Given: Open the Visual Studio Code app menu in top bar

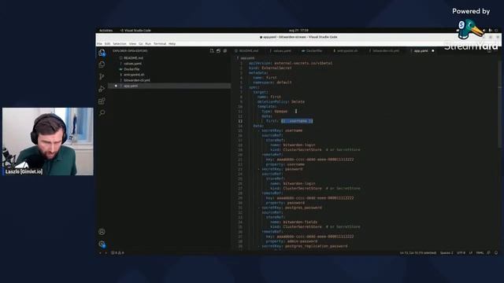Looking at the screenshot, I should click(x=135, y=31).
